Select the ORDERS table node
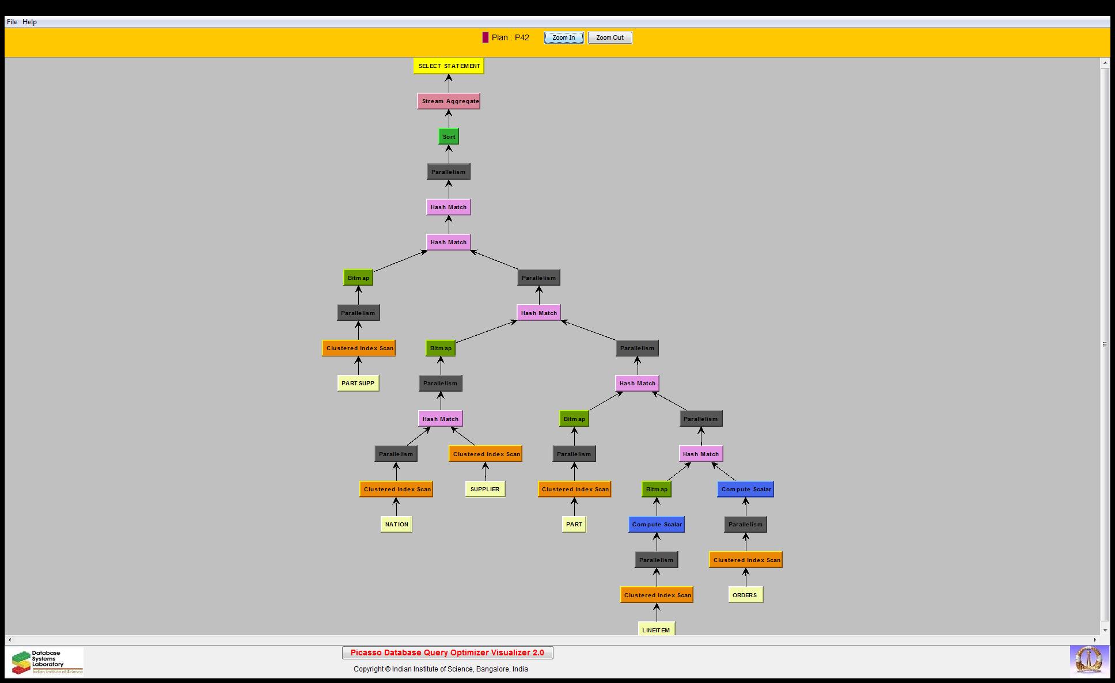Screen dimensions: 1115x683 coord(745,595)
